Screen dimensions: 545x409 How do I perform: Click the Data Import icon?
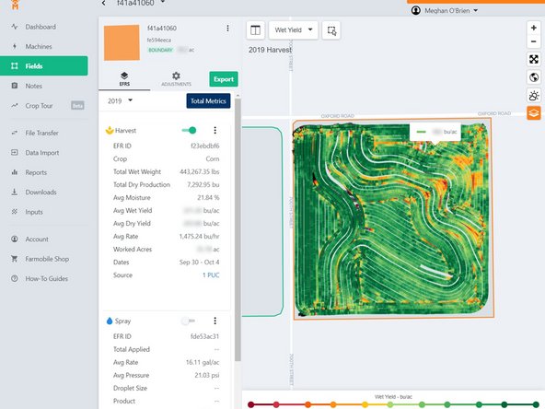[x=15, y=152]
